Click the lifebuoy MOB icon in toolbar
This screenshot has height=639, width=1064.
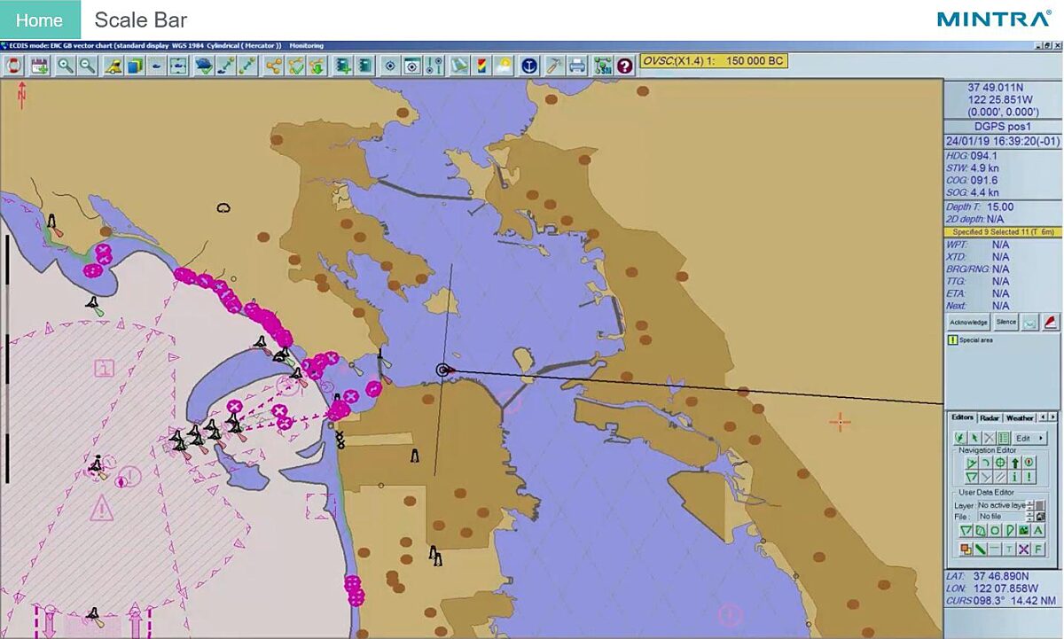click(x=13, y=66)
